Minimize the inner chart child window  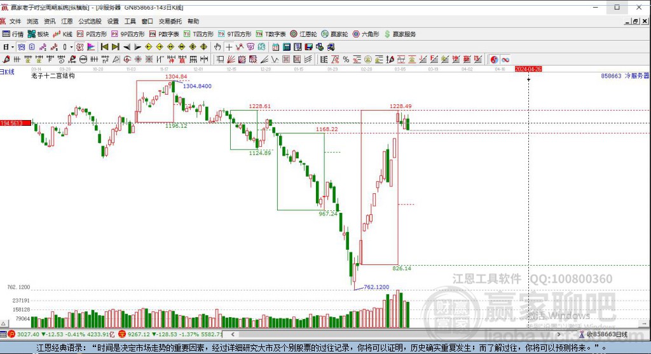[x=627, y=21]
